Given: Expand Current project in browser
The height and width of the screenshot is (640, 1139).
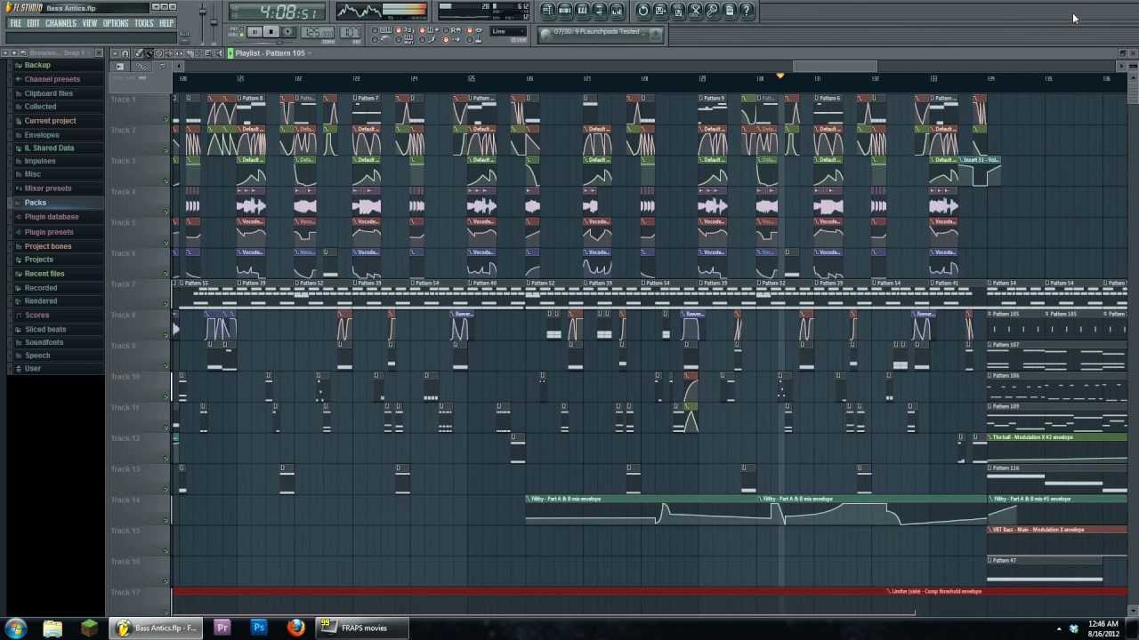Looking at the screenshot, I should click(x=50, y=121).
